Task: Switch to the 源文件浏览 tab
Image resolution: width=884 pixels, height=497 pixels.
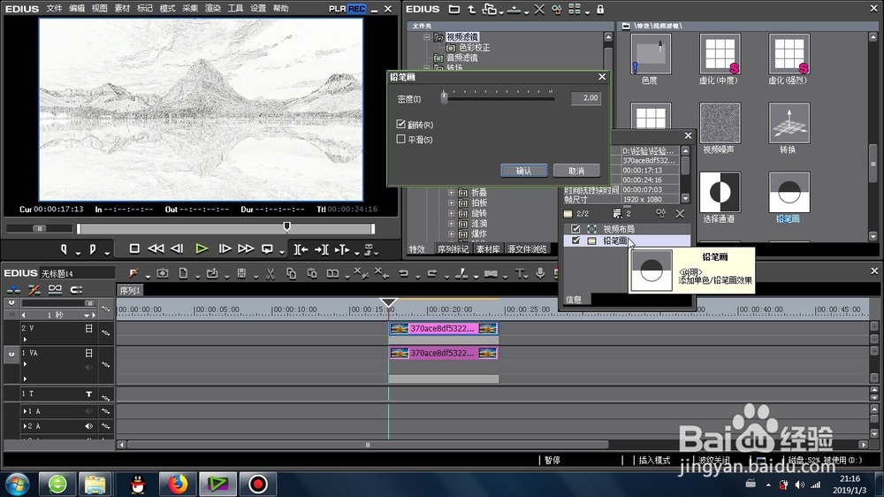Action: pos(527,248)
